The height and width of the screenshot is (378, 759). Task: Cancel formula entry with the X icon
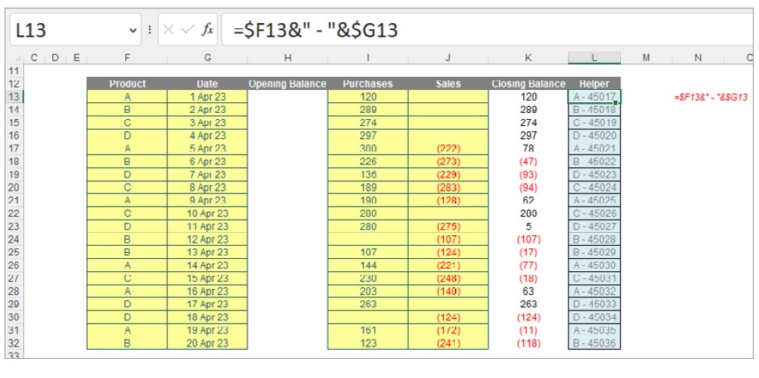(168, 30)
